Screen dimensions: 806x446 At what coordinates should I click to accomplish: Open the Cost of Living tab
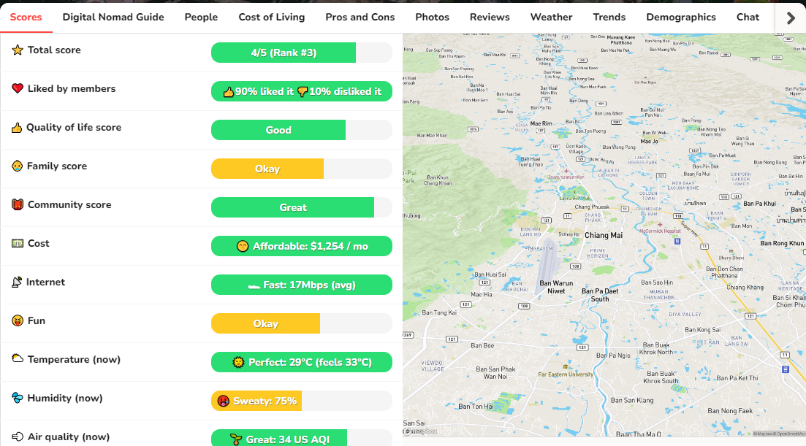271,17
